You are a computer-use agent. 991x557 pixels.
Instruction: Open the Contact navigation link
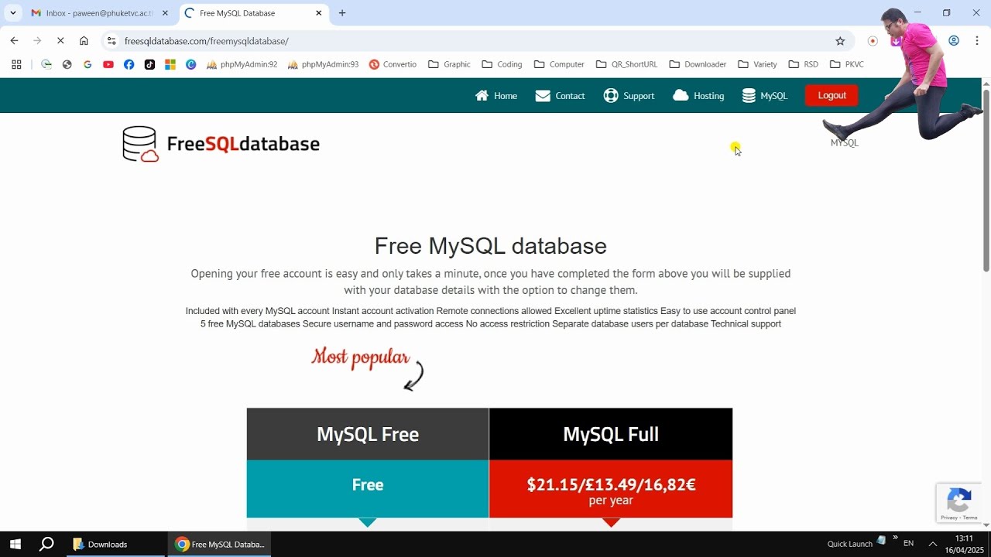tap(560, 96)
